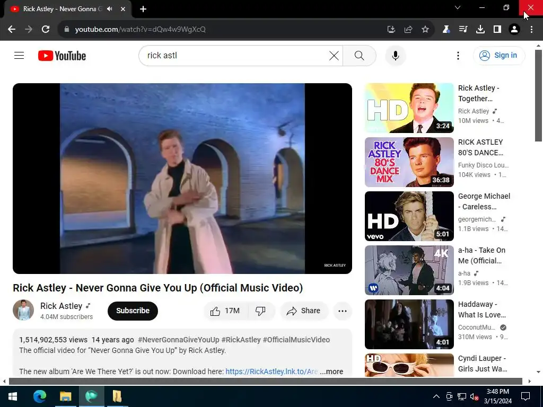Open File Explorer from the taskbar
The image size is (543, 407).
(x=65, y=396)
